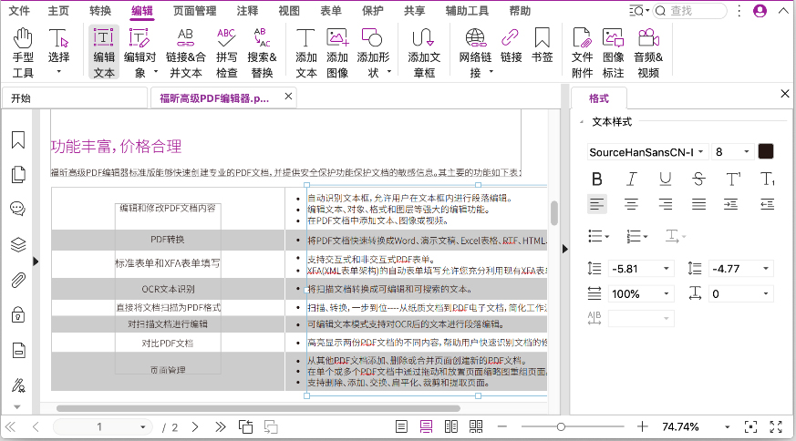Collapse the 文本样式 section

(581, 122)
